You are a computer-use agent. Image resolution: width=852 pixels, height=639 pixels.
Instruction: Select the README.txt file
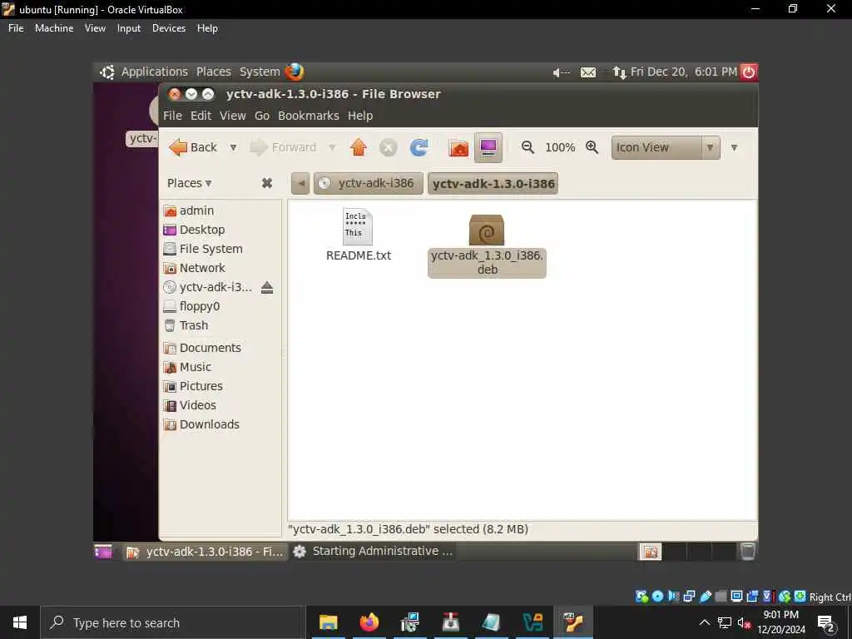click(x=358, y=235)
